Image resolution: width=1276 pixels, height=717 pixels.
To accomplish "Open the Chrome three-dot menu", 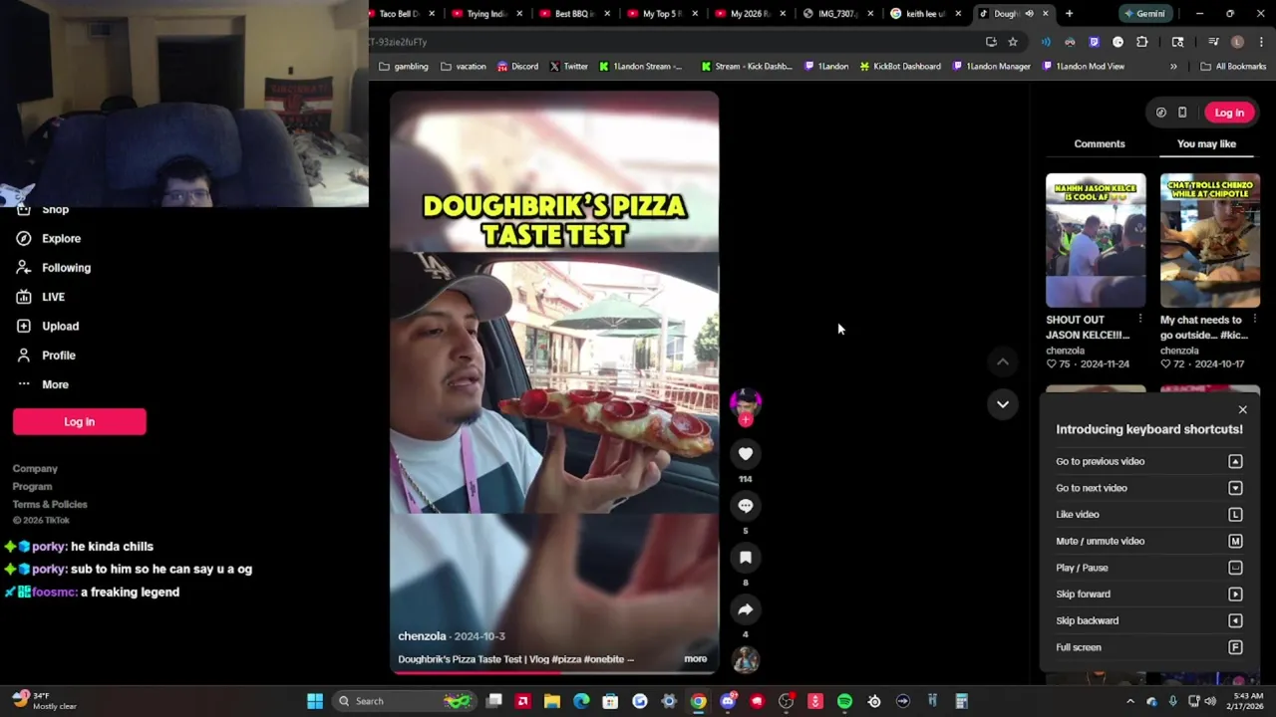I will (1261, 42).
